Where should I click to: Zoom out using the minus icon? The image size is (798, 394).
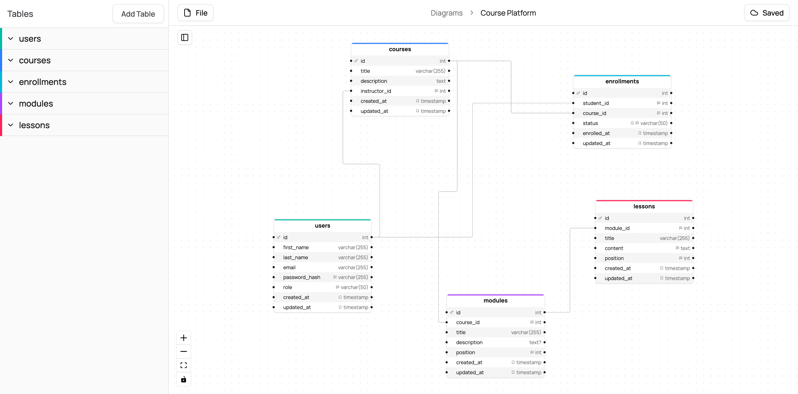[x=184, y=352]
